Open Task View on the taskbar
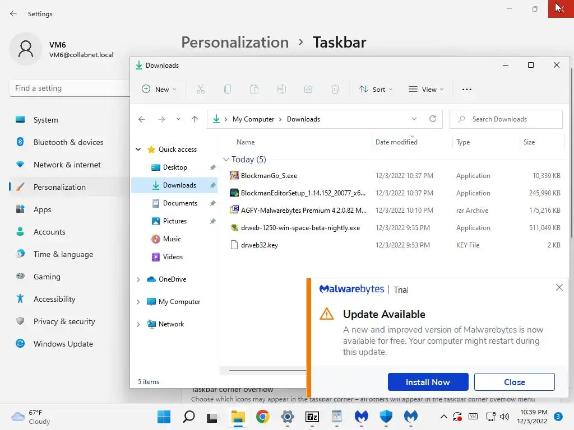Screen dimensions: 574x430 [x=212, y=417]
